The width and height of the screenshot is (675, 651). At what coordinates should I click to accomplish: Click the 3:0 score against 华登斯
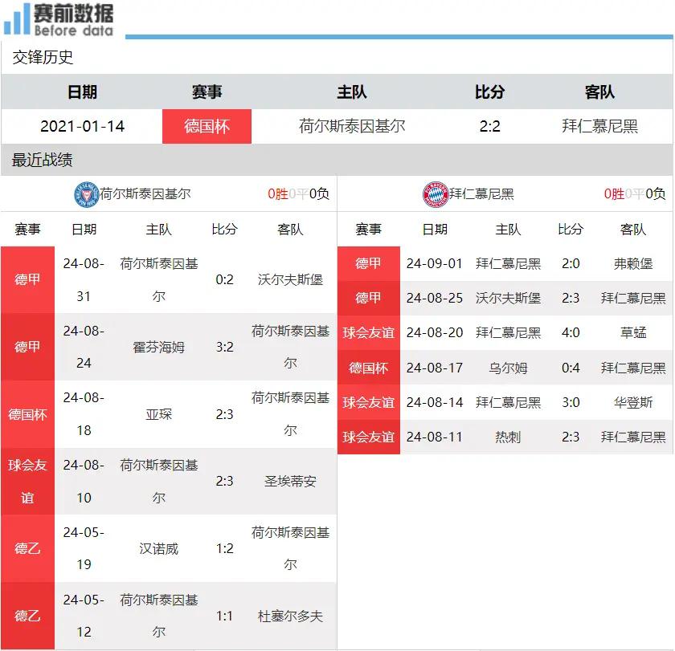571,402
